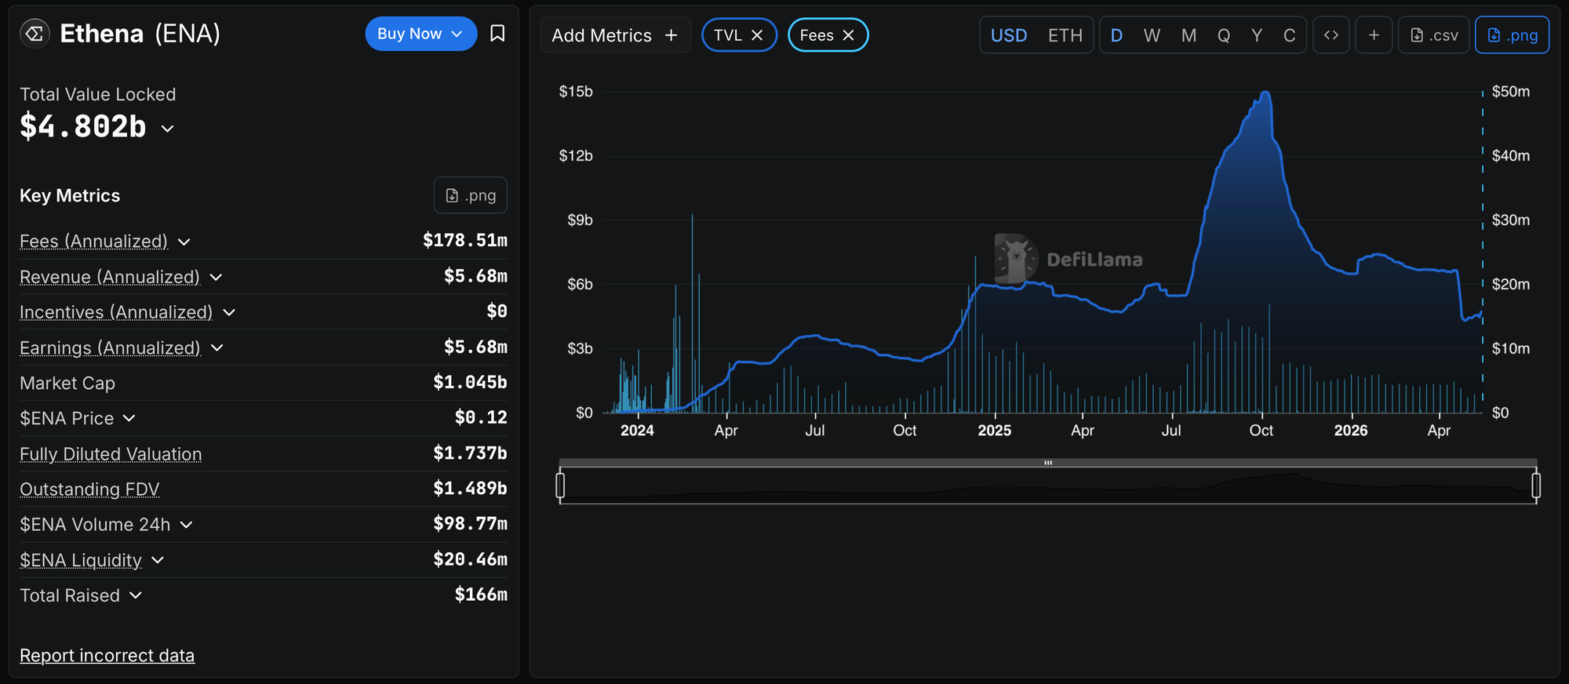1569x684 pixels.
Task: Export Key Metrics as .png
Action: (x=471, y=195)
